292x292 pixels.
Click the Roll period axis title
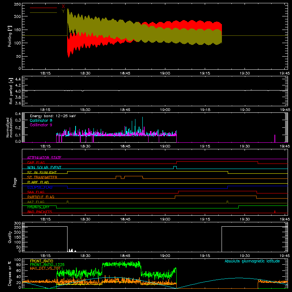(x=11, y=91)
